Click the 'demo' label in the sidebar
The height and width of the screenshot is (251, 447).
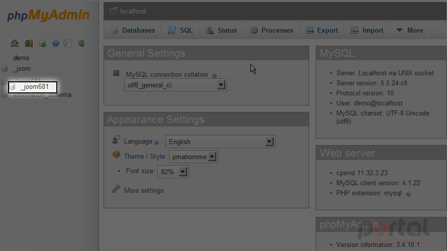tap(21, 58)
